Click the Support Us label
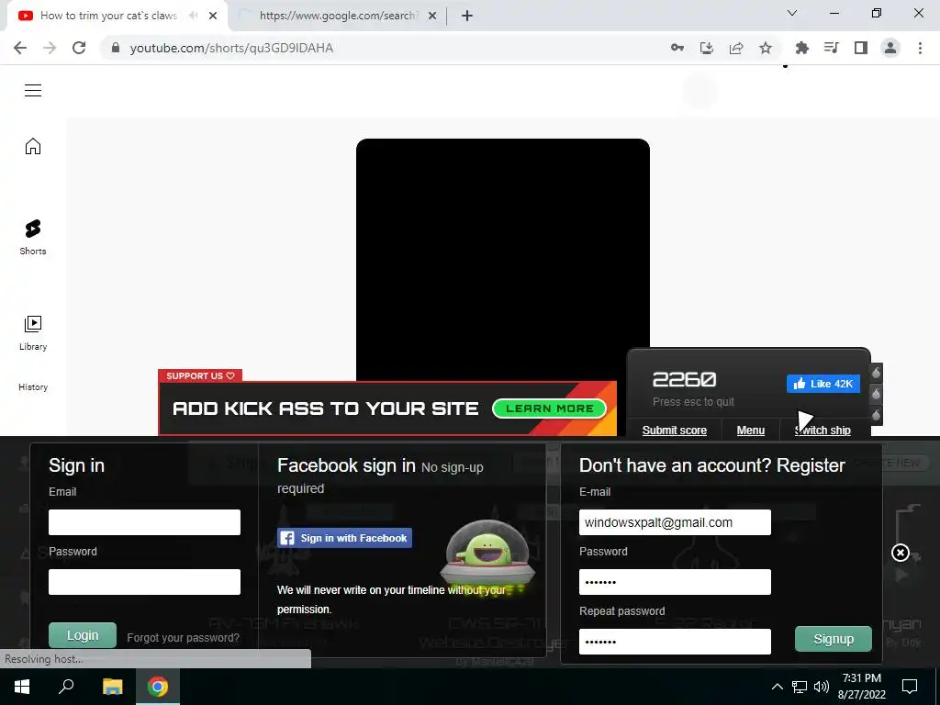 pos(200,375)
